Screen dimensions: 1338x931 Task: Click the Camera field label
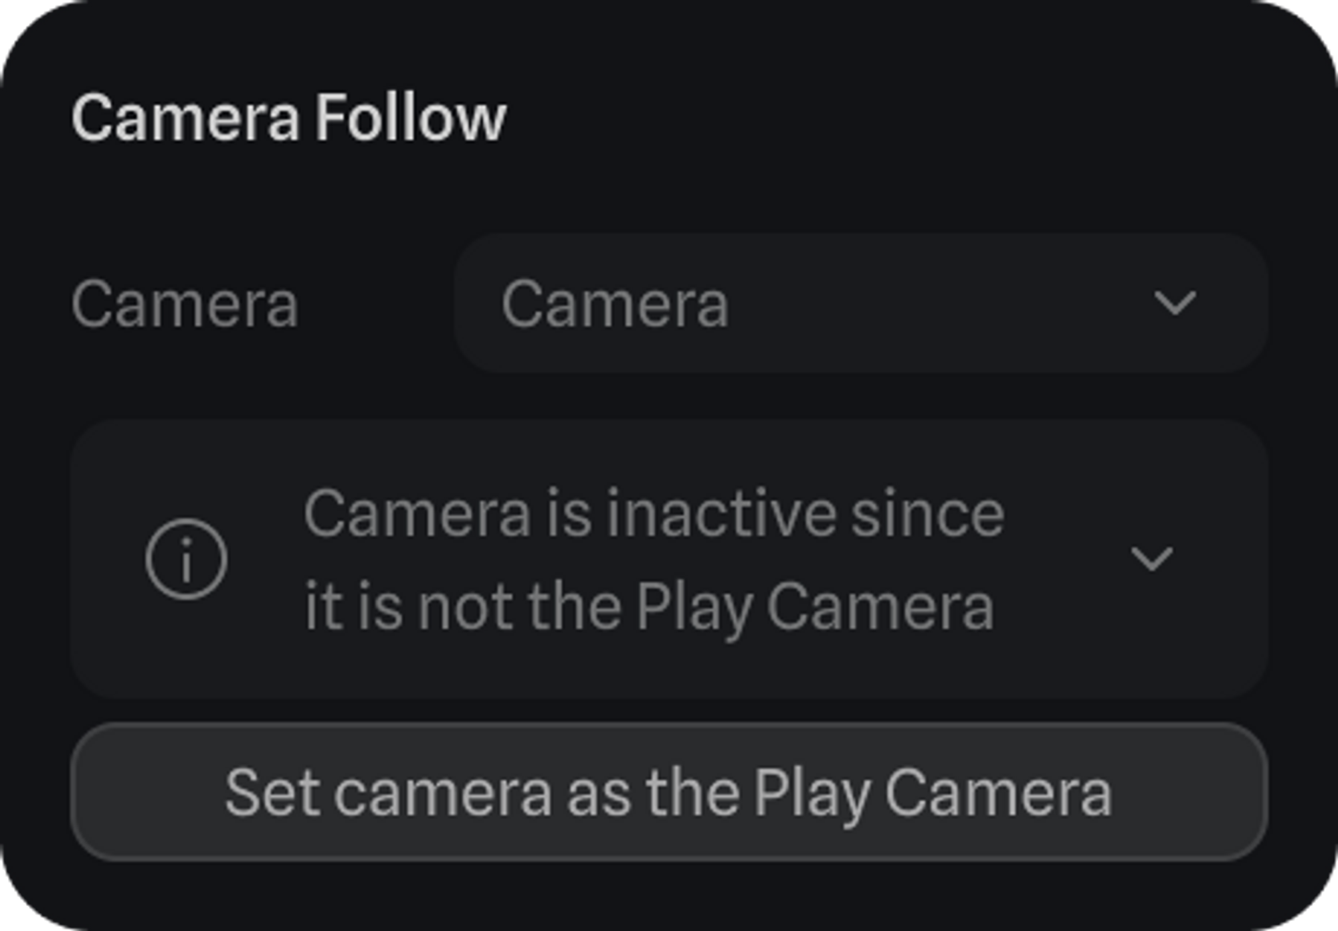click(x=185, y=305)
